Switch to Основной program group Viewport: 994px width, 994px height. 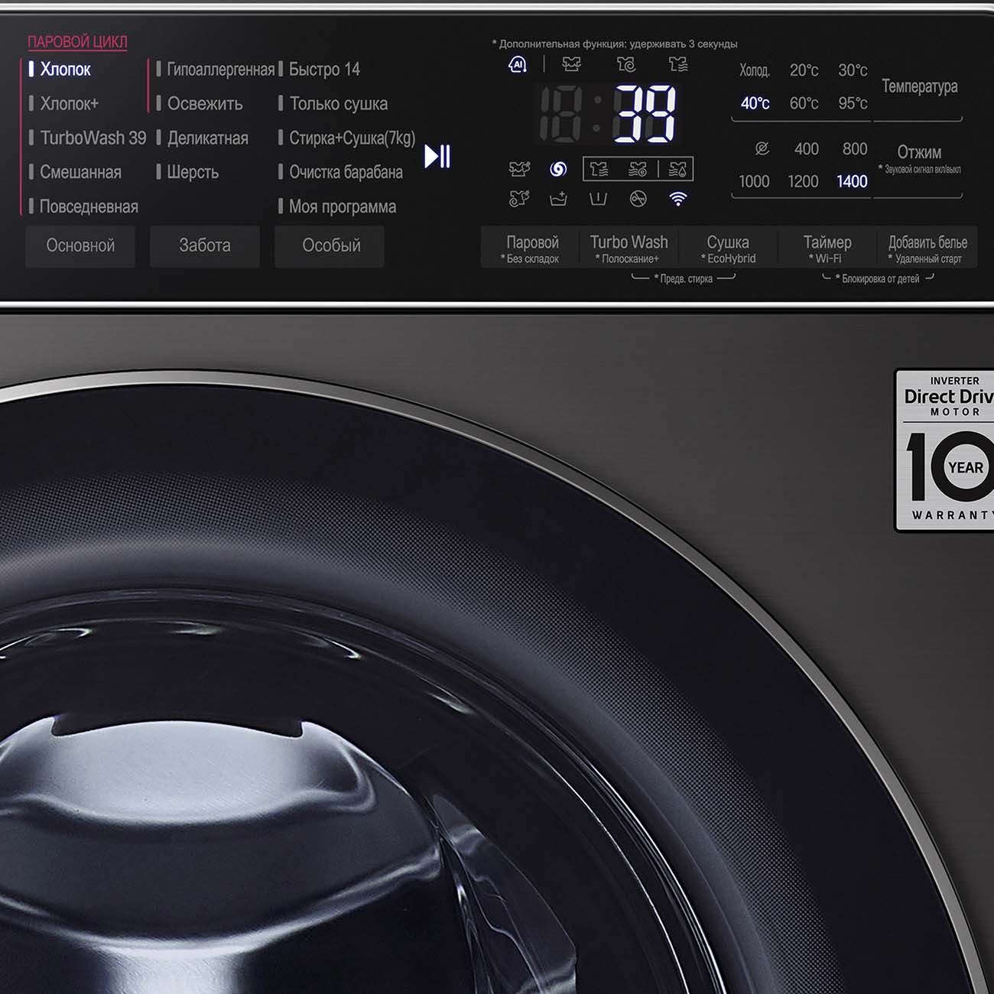[80, 246]
